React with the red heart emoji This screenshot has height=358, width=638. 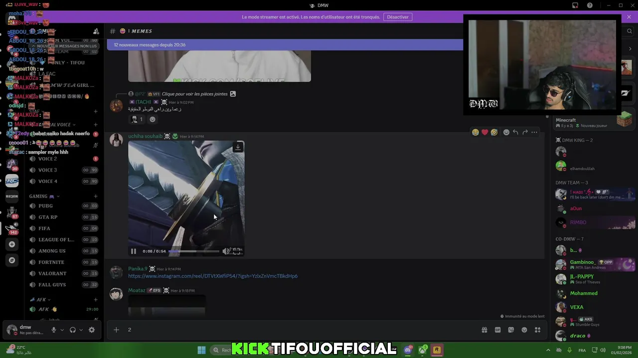(484, 132)
